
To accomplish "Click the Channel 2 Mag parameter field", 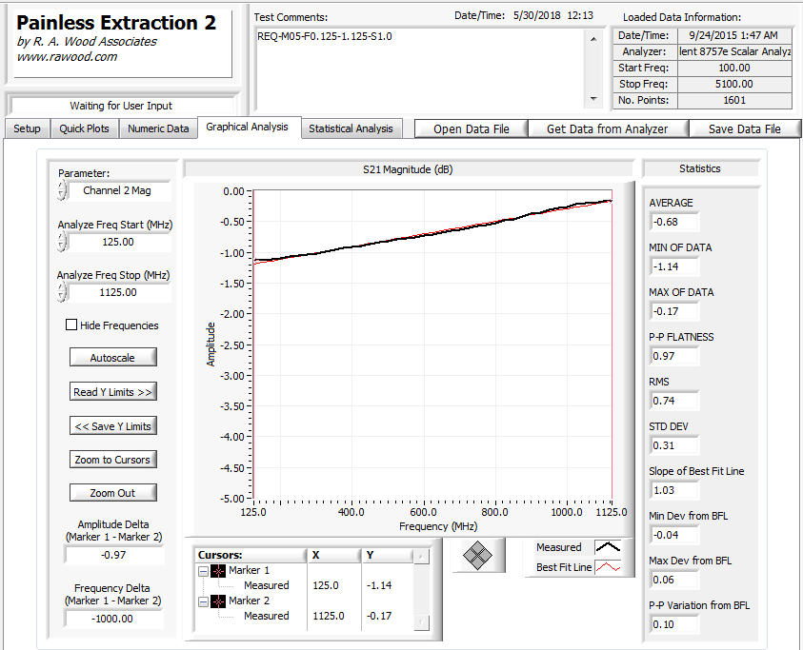I will pyautogui.click(x=119, y=191).
